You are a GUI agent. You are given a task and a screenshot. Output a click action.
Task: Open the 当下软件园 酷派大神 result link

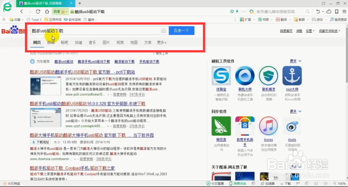92,135
